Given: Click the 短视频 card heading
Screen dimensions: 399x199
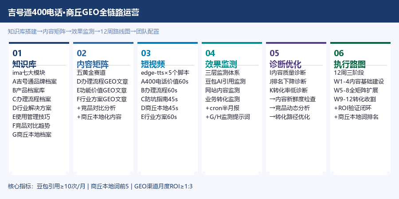Looking at the screenshot, I should click(153, 64).
